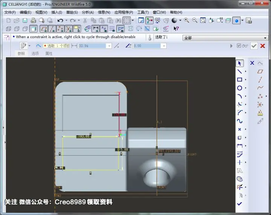Toggle dimension display in sketcher toolbar
This screenshot has width=271, height=215.
(x=96, y=29)
